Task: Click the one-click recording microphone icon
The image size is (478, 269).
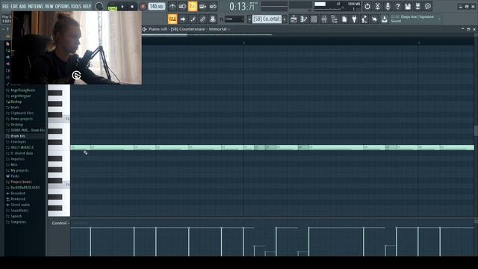Action: (388, 7)
